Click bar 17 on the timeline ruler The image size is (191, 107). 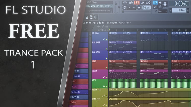click(165, 30)
